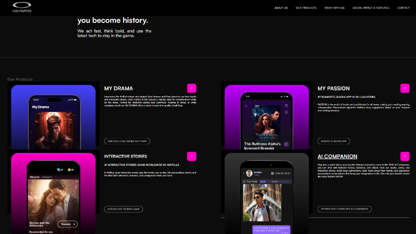The width and height of the screenshot is (416, 234).
Task: Click the Holywater logo
Action: click(22, 7)
